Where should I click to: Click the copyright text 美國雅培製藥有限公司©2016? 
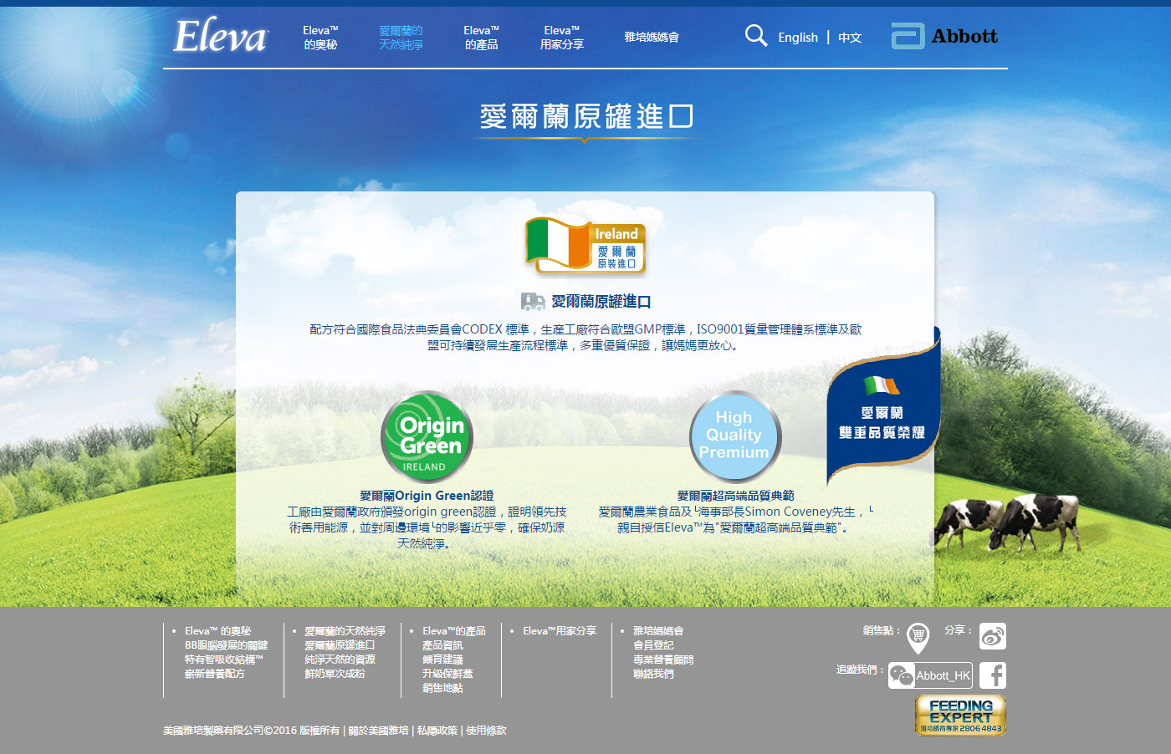click(x=230, y=731)
